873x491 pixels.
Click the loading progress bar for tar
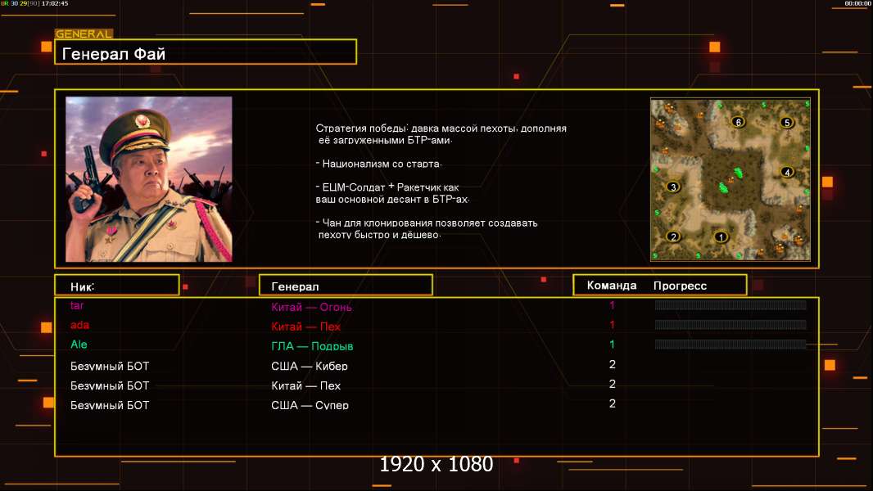coord(731,304)
